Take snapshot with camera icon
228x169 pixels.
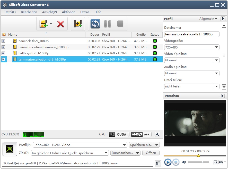point(221,162)
